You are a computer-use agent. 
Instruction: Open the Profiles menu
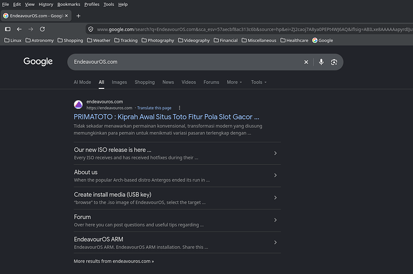92,4
